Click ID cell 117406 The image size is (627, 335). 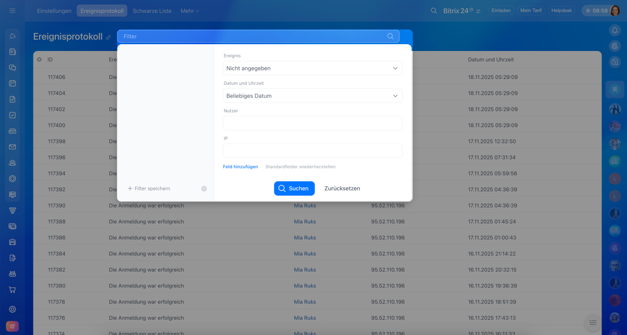pos(56,77)
